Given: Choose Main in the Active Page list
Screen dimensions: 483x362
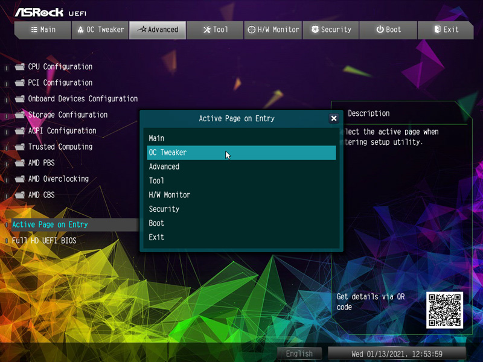Looking at the screenshot, I should tap(241, 139).
